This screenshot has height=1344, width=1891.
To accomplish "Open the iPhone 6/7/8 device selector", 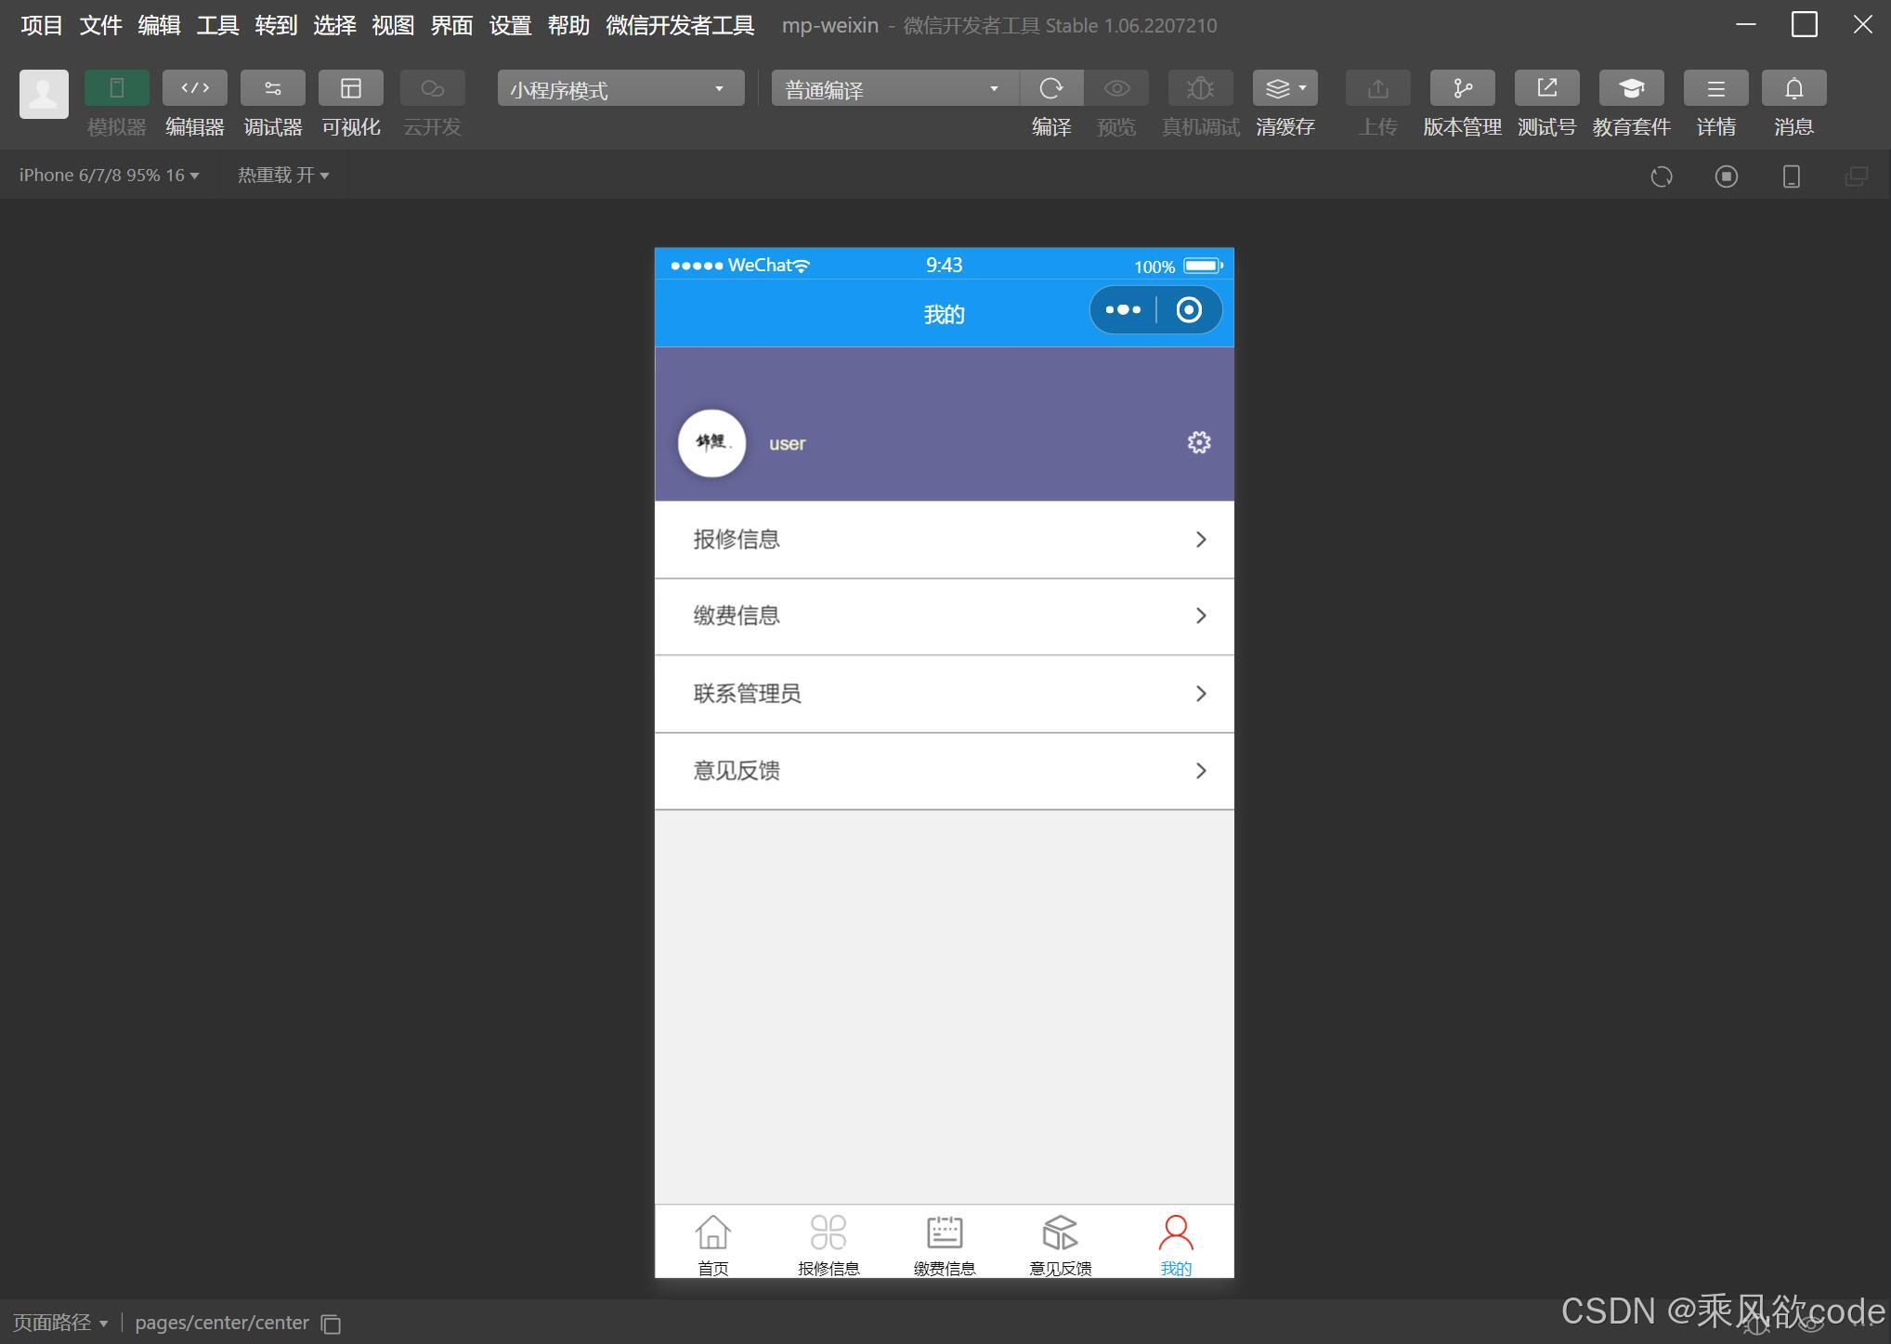I will tap(107, 175).
